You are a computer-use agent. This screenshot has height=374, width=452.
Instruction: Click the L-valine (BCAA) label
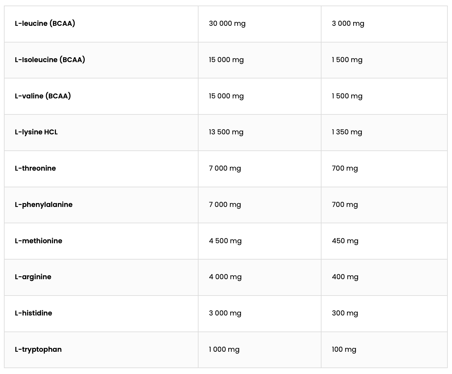43,96
